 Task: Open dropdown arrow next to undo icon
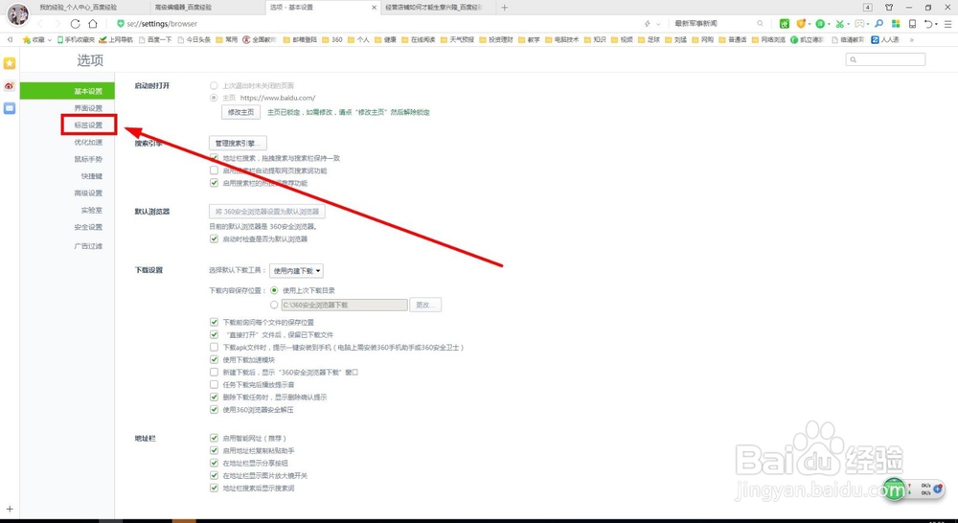point(936,25)
